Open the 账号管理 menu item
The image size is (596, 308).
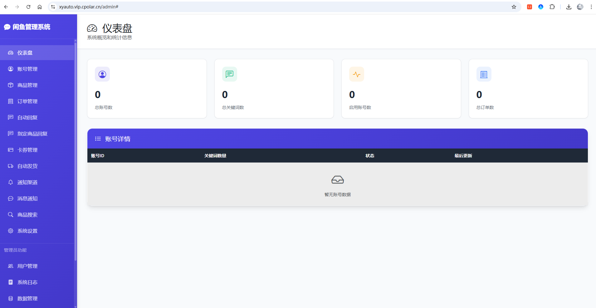click(37, 69)
